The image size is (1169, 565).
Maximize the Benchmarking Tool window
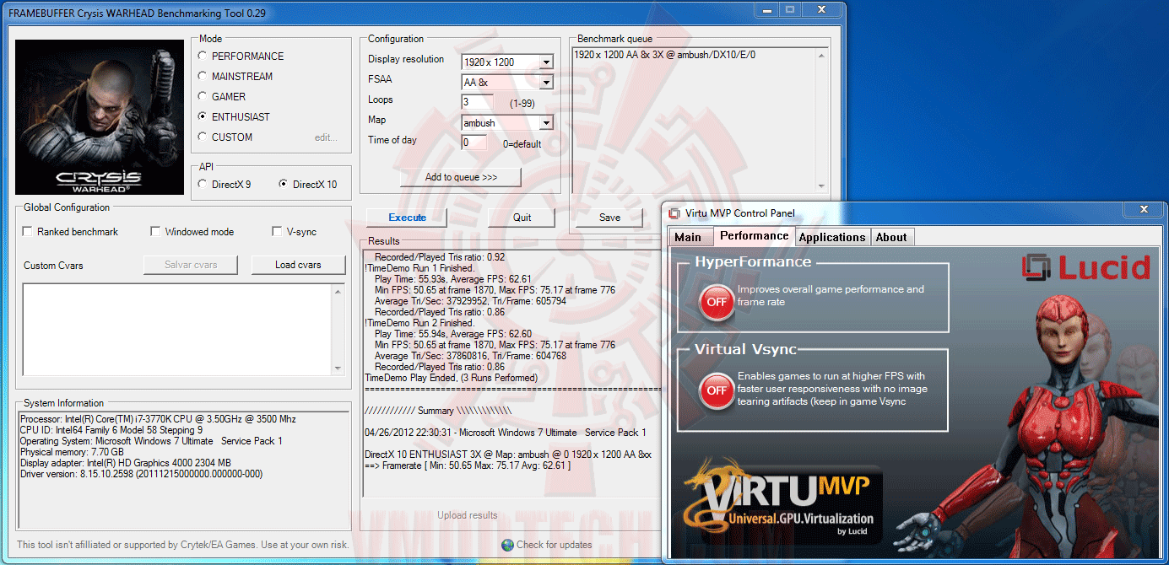click(x=790, y=9)
